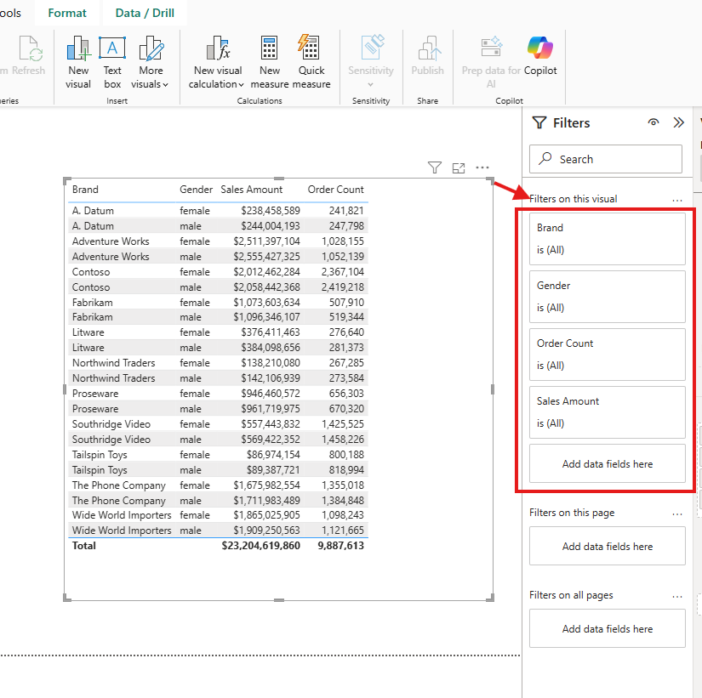The height and width of the screenshot is (698, 702).
Task: Click Northwind Traders male amount $142,106,939
Action: (x=271, y=378)
